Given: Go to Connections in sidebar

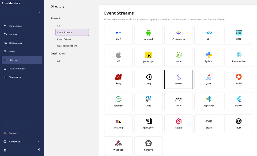Looking at the screenshot, I should coord(15,26).
